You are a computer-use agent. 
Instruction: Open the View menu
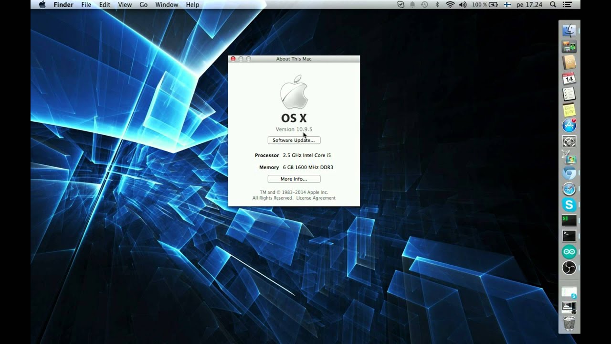[x=125, y=4]
